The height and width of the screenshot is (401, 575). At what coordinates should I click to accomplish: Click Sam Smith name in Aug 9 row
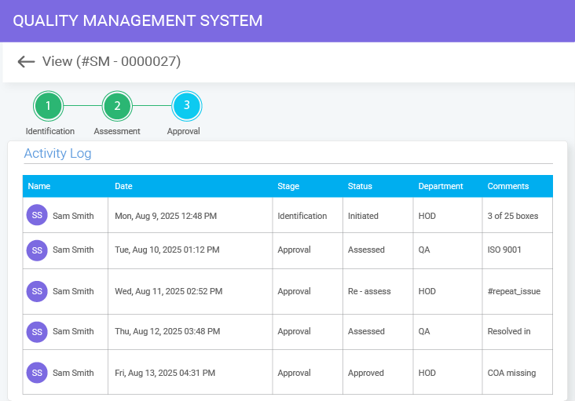[73, 216]
